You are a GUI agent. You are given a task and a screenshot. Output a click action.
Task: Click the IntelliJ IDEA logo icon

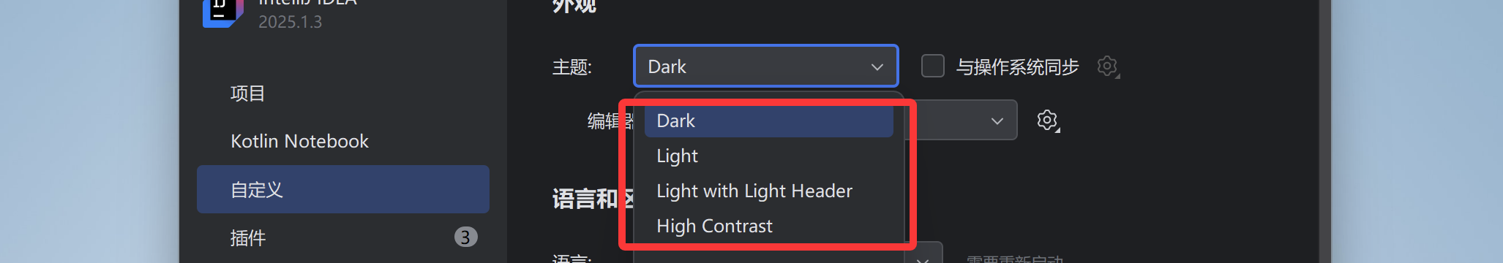(x=222, y=12)
